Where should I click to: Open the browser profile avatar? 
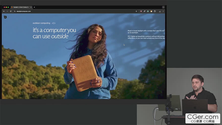click(160, 11)
